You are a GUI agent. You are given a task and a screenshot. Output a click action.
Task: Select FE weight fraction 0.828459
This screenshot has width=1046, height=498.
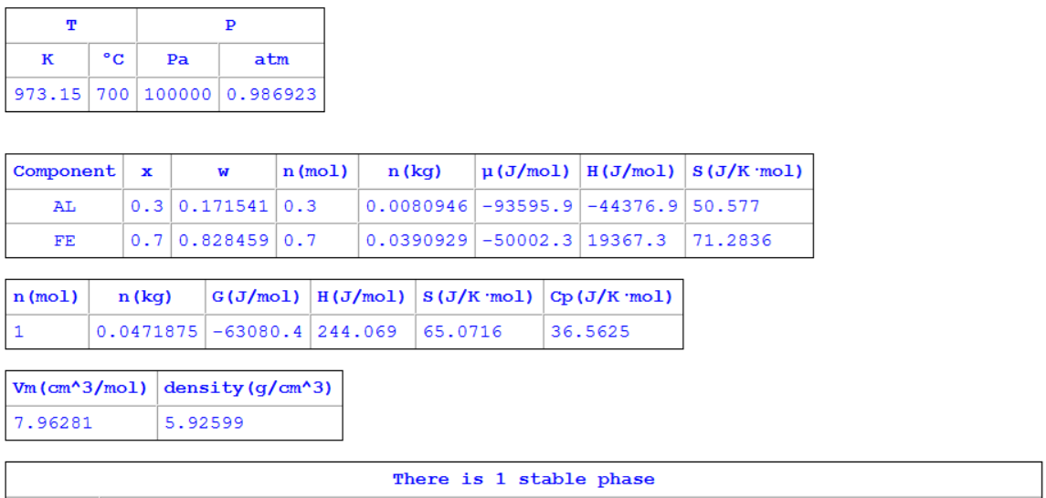(223, 241)
